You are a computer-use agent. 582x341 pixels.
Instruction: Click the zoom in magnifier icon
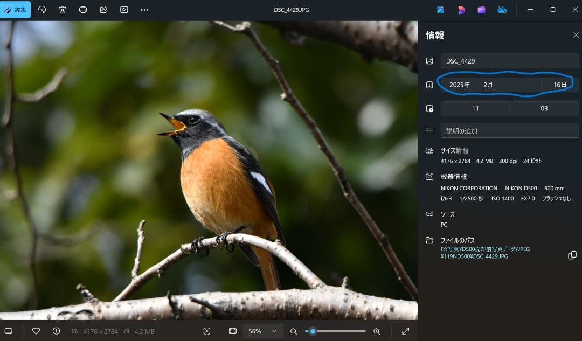pos(377,331)
